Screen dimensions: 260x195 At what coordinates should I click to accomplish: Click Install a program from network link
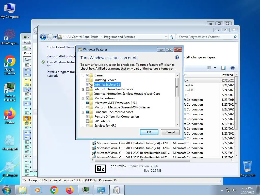[61, 74]
